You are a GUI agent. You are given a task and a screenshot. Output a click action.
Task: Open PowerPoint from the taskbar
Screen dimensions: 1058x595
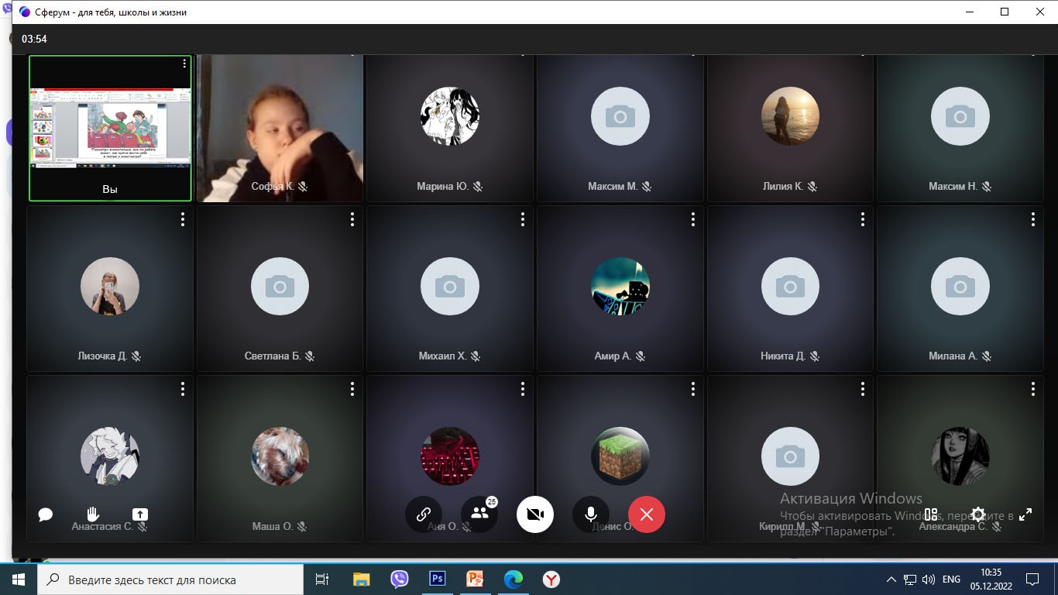pyautogui.click(x=475, y=580)
